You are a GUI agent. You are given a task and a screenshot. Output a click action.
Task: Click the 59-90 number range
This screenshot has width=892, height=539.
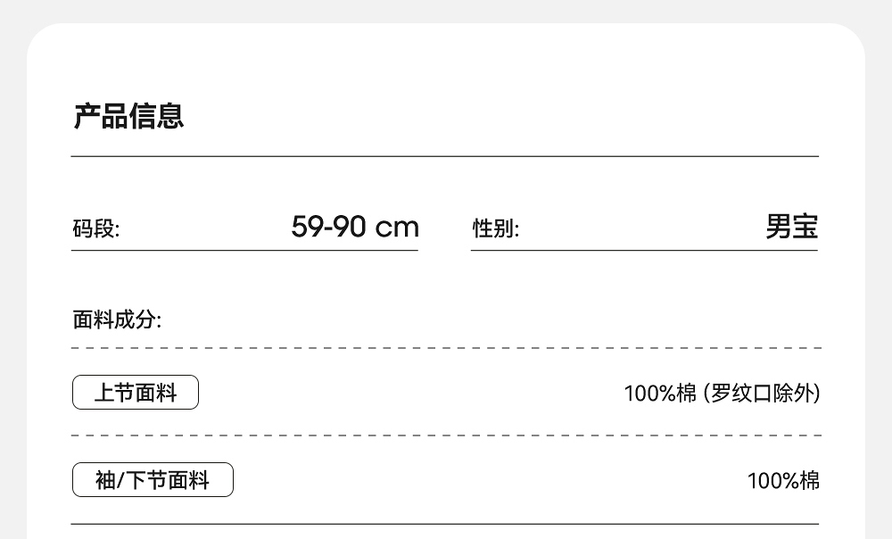click(x=328, y=227)
